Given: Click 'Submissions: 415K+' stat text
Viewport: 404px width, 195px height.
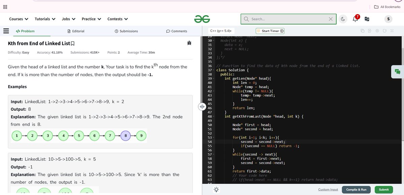Looking at the screenshot, I should (x=85, y=53).
